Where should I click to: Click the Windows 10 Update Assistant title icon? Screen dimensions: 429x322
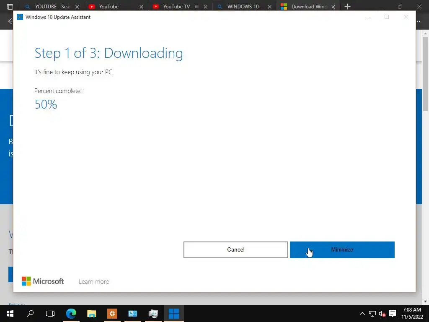pos(20,17)
